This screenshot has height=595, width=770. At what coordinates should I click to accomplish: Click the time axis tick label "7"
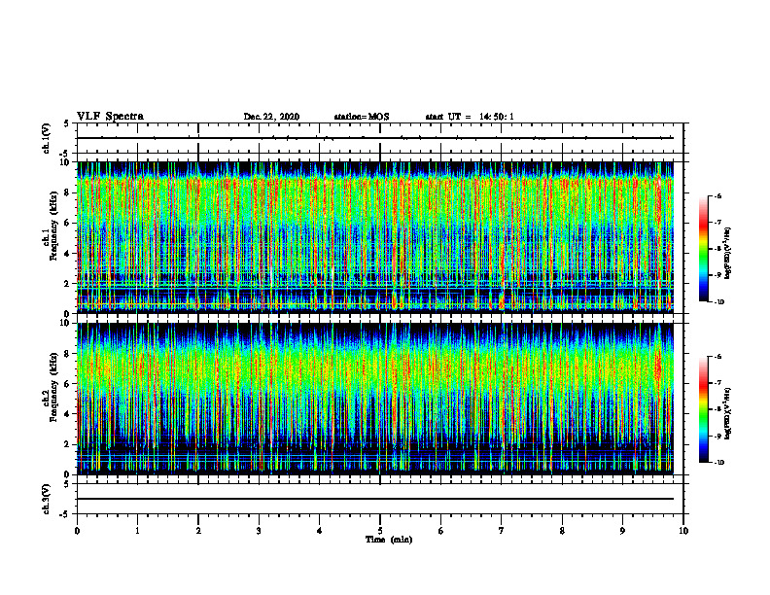coord(502,531)
